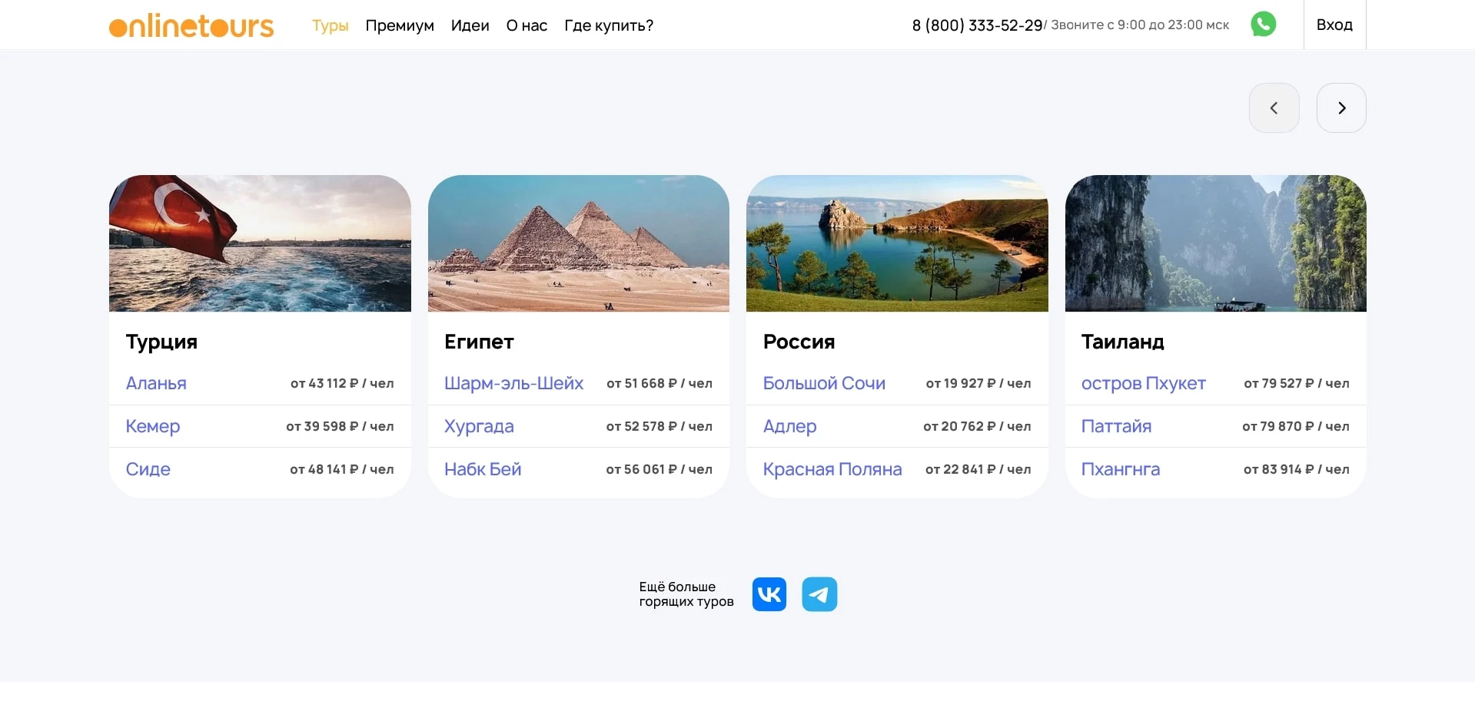Screen dimensions: 1475x701
Task: Open WhatsApp chat icon in the header
Action: click(x=1263, y=24)
